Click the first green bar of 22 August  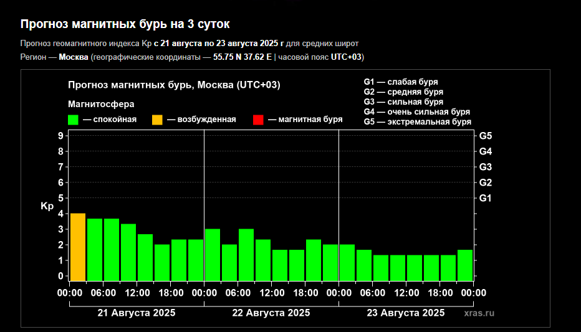pos(213,255)
